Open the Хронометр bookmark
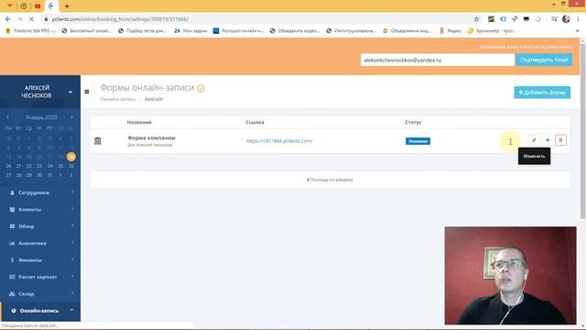586x330 pixels. 492,30
